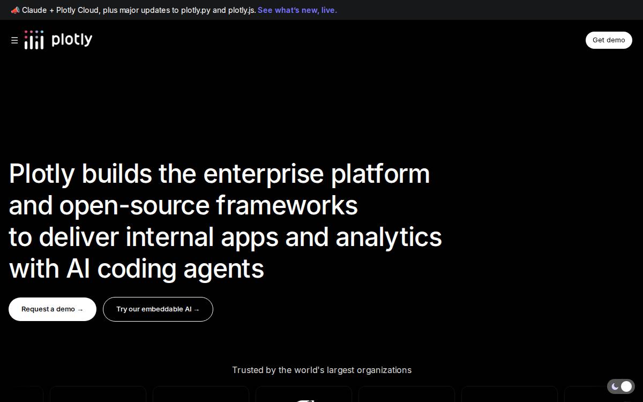Viewport: 643px width, 402px height.
Task: Click the 'Plotly builds the enterprise platform' headline
Action: pos(220,174)
